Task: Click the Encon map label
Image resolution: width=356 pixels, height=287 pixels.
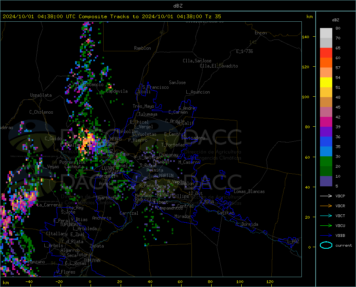Action: click(261, 33)
